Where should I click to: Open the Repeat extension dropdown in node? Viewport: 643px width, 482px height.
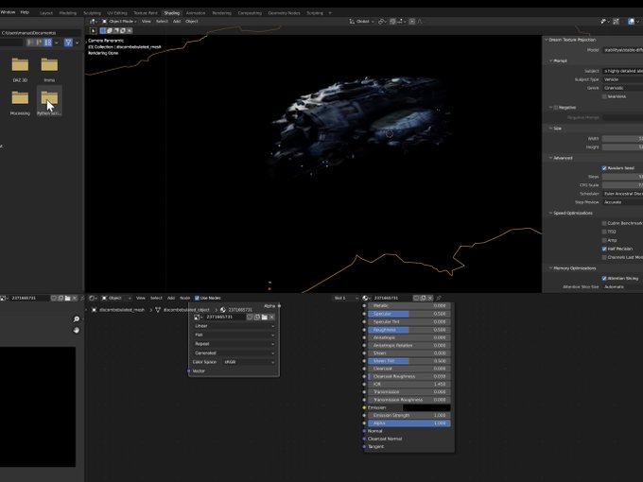click(235, 344)
